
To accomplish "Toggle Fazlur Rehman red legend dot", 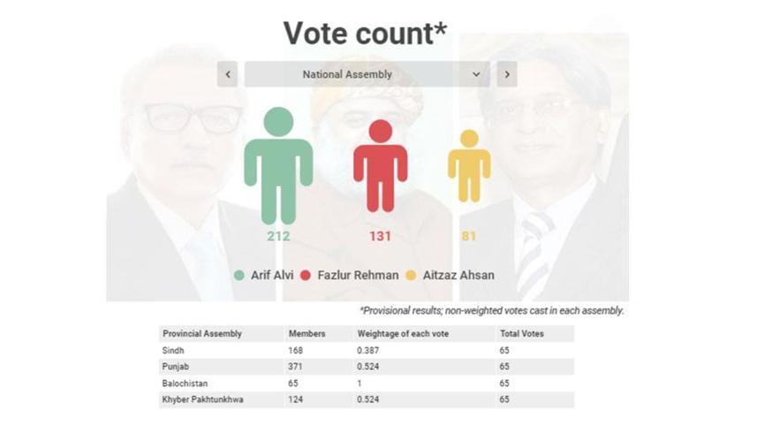I will coord(306,275).
